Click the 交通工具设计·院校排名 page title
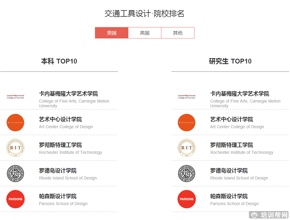Screen dimensions: 290x220 coord(144,13)
